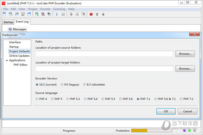Select encoder version 9.0 (legacy)
This screenshot has height=135, width=203.
(x=70, y=85)
